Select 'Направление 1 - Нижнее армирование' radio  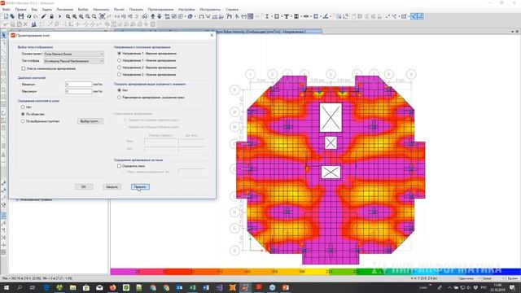click(x=120, y=60)
